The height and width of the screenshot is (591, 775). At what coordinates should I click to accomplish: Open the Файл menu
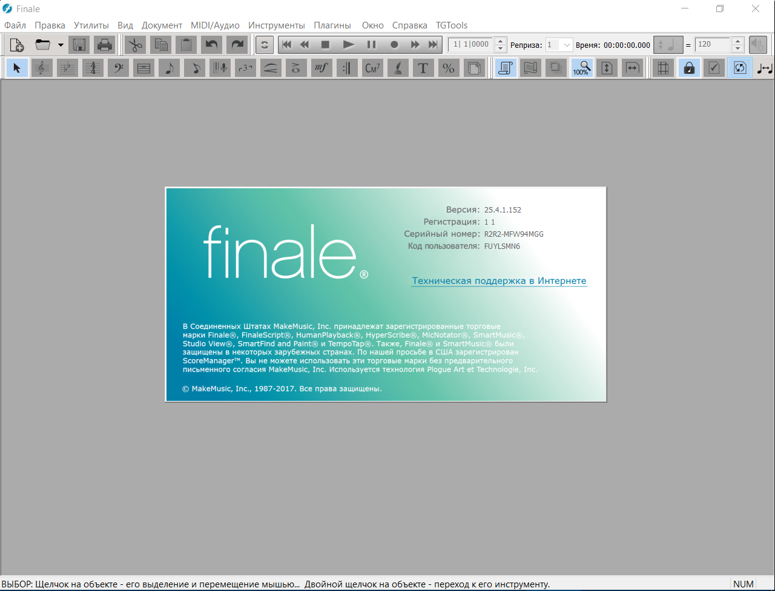(15, 25)
